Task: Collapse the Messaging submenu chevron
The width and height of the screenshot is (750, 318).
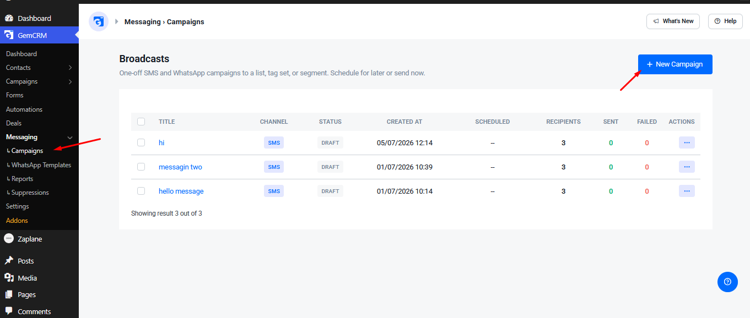Action: 70,137
